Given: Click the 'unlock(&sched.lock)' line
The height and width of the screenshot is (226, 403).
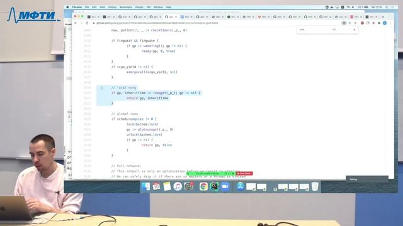Looking at the screenshot, I should 144,134.
